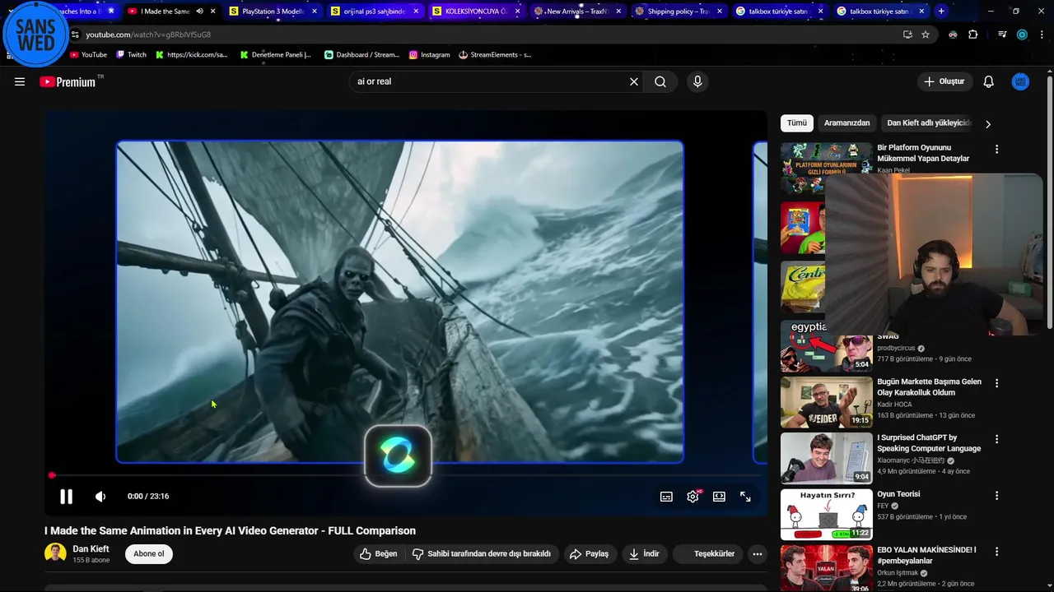Download the video with İndir
Image resolution: width=1054 pixels, height=592 pixels.
point(644,553)
